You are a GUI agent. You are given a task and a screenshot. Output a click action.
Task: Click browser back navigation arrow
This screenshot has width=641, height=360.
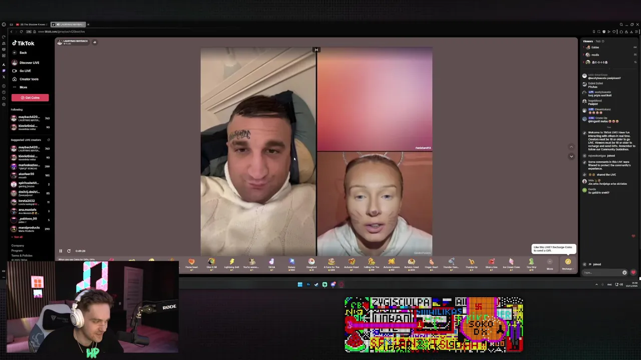coord(11,31)
